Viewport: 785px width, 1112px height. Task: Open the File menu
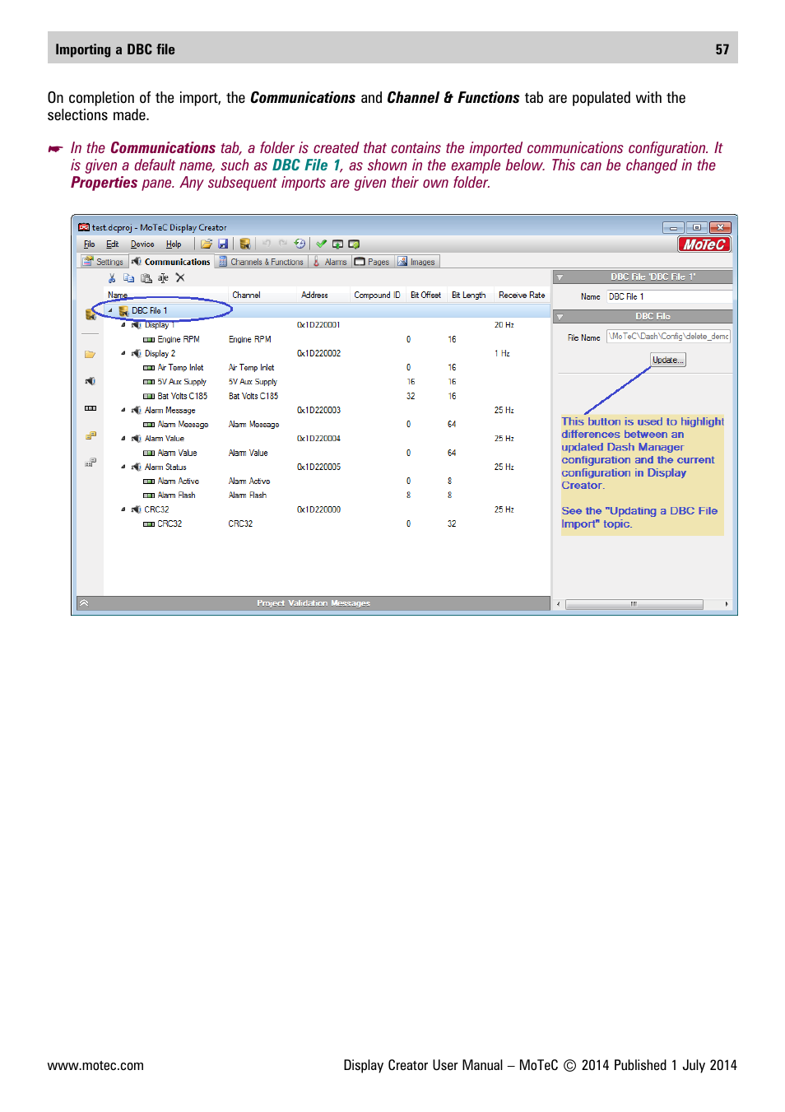click(x=89, y=244)
